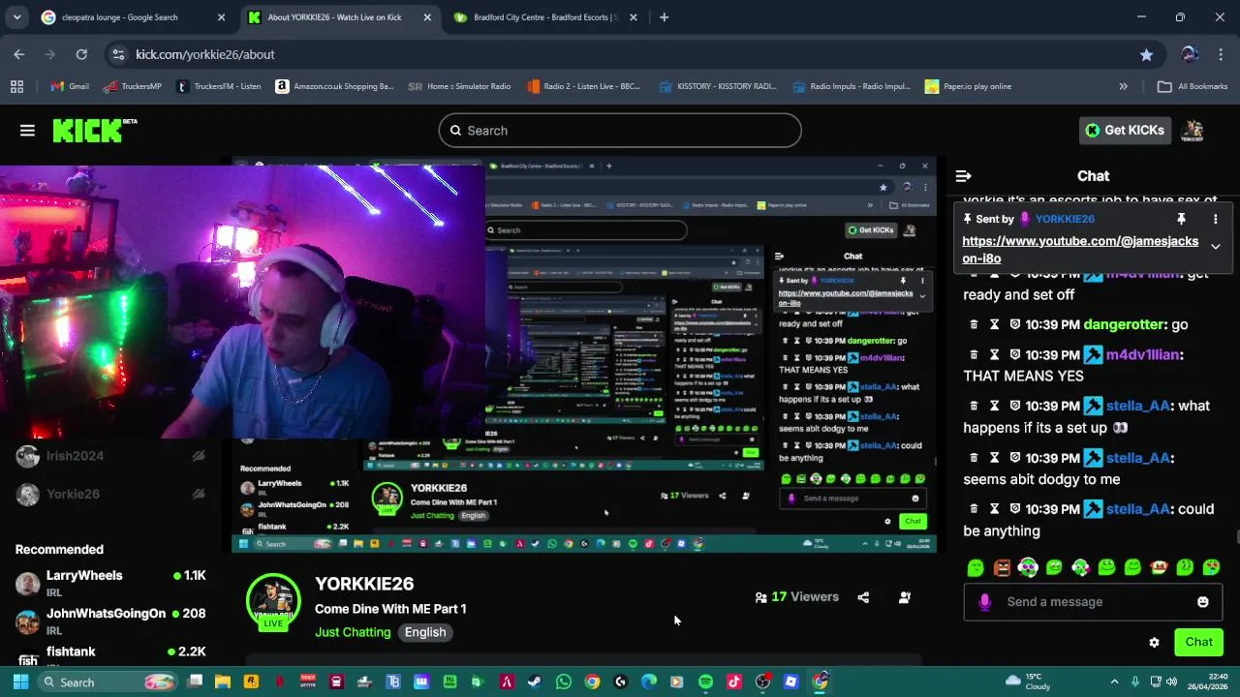Image resolution: width=1240 pixels, height=697 pixels.
Task: Open the Just Chatting category link
Action: [353, 632]
